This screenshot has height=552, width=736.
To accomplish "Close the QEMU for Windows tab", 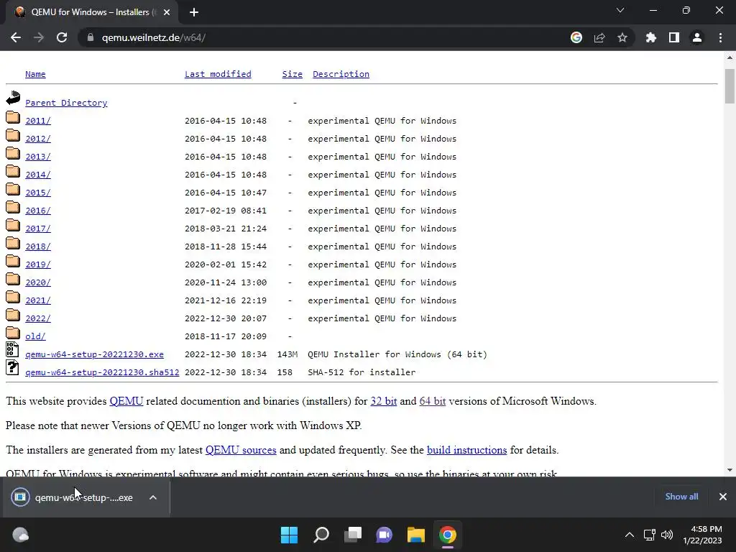I will click(167, 12).
